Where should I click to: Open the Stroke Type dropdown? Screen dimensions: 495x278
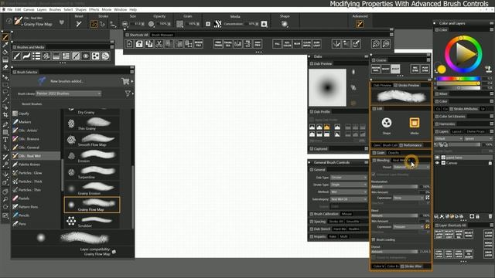(x=349, y=185)
